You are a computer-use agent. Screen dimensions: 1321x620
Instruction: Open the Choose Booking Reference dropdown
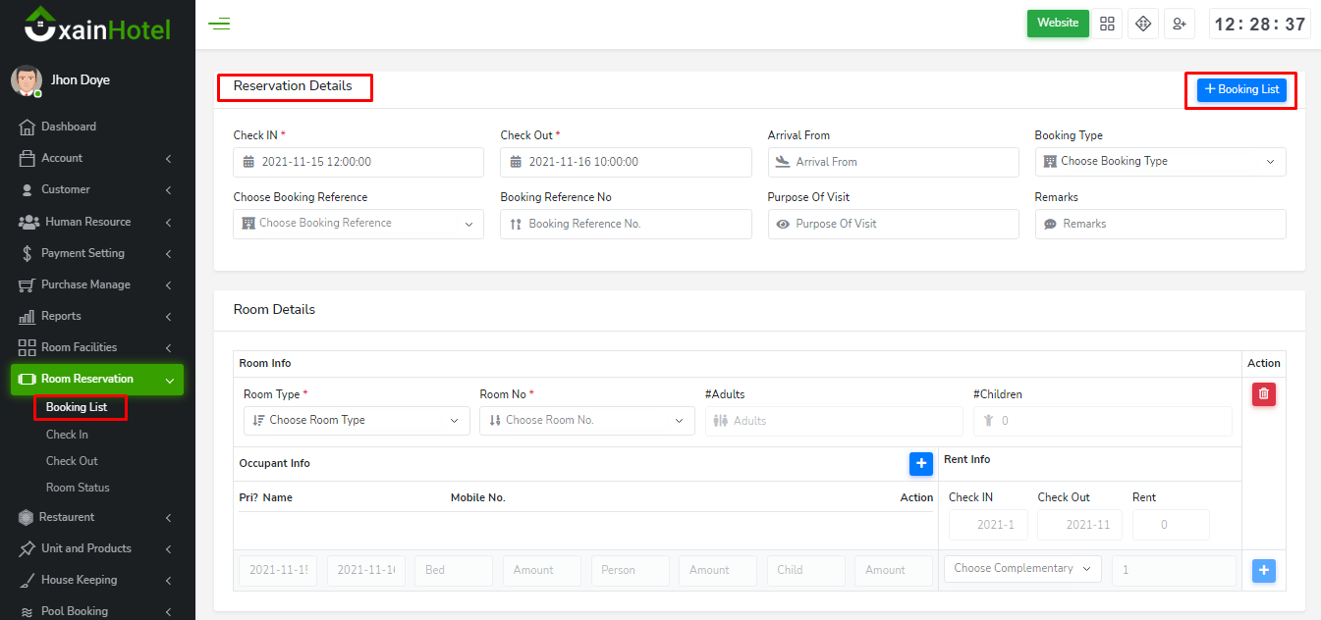click(358, 224)
